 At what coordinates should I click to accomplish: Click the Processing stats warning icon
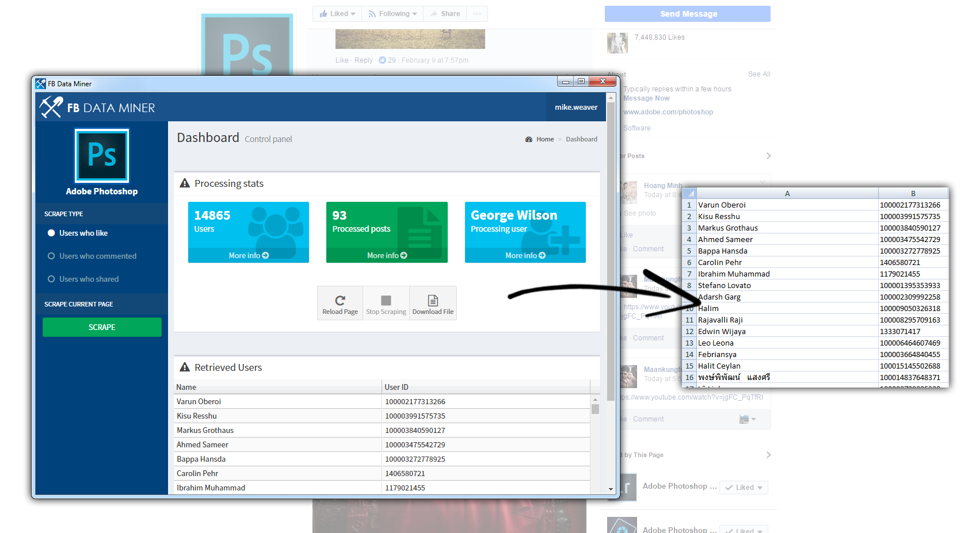click(x=185, y=183)
